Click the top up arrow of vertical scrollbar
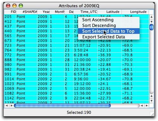158x121 pixels. pyautogui.click(x=151, y=17)
